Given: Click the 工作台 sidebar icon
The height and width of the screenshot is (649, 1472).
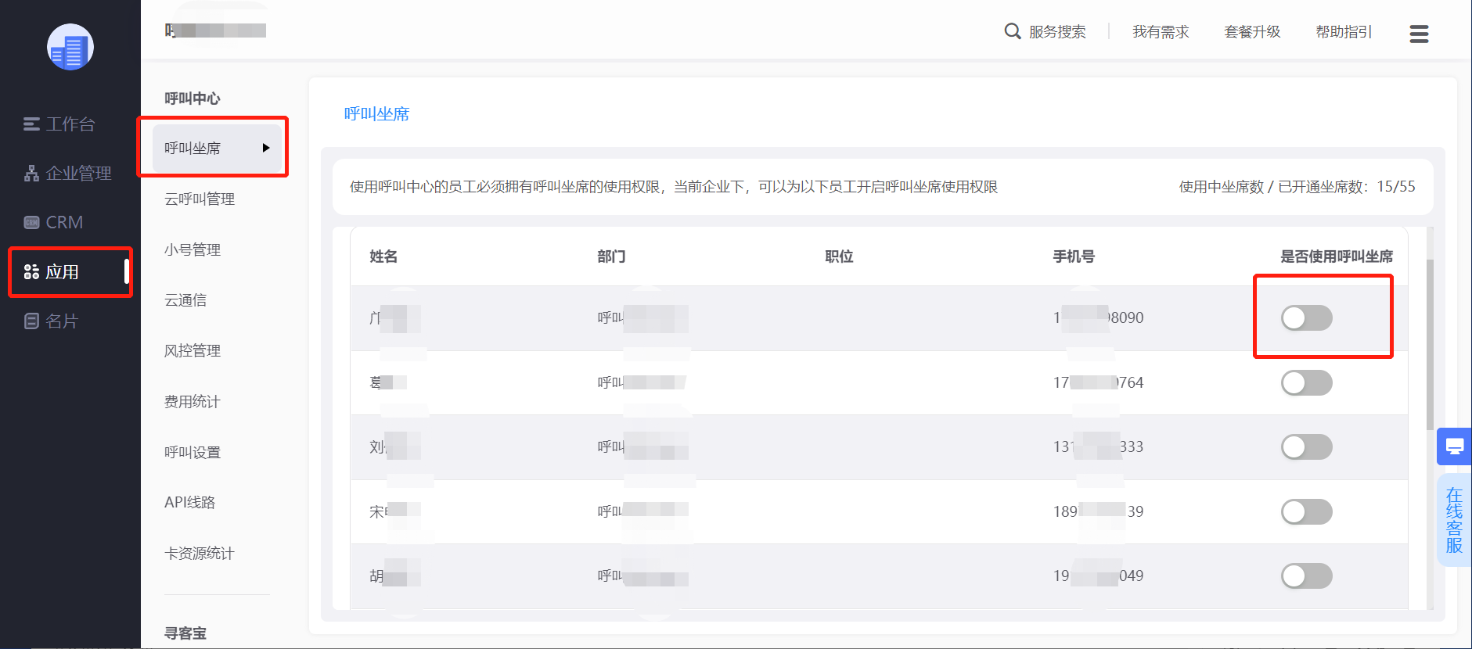Looking at the screenshot, I should (31, 124).
